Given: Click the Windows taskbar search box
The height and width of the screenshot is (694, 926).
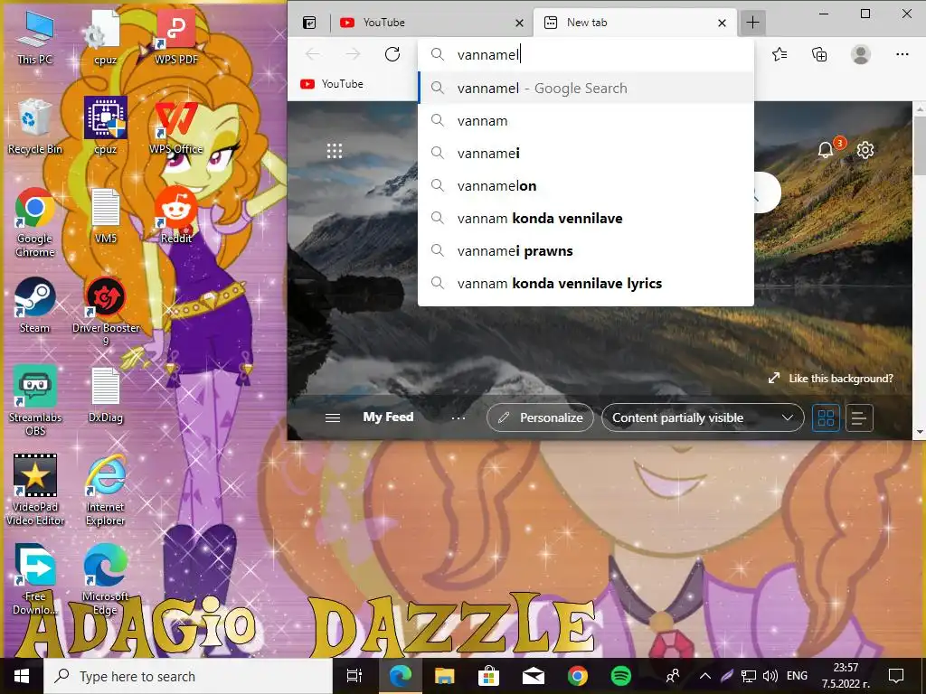Looking at the screenshot, I should (x=188, y=676).
